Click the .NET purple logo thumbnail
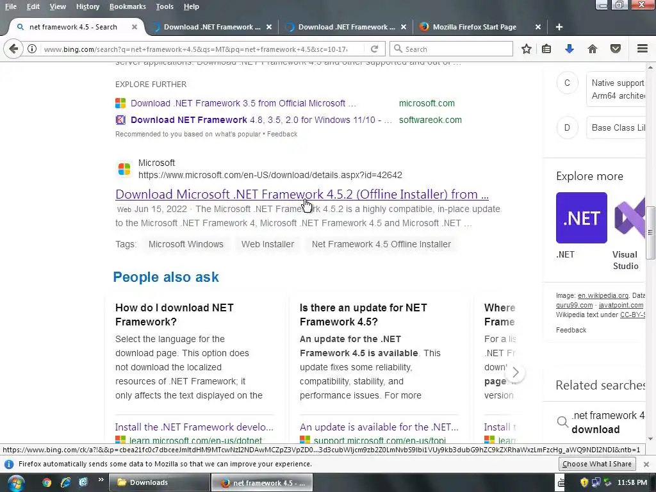656x492 pixels. coord(581,218)
